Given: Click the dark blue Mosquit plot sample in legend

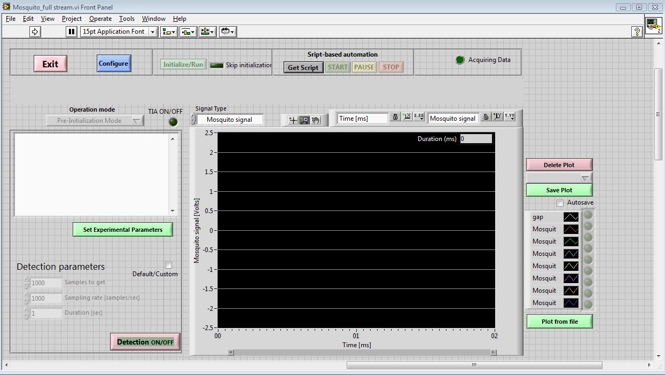Looking at the screenshot, I should tap(571, 303).
